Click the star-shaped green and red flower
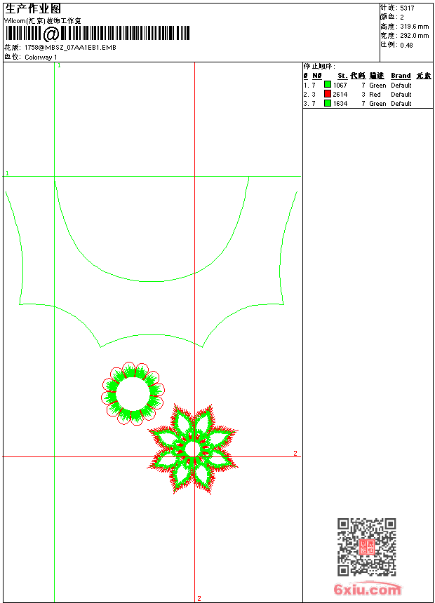 click(192, 449)
